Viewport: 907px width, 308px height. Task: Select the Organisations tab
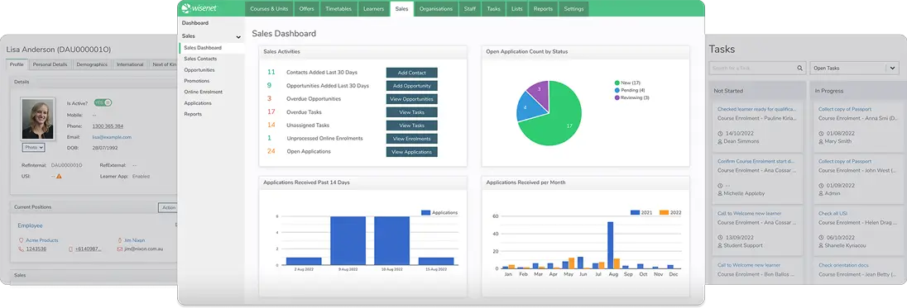436,8
